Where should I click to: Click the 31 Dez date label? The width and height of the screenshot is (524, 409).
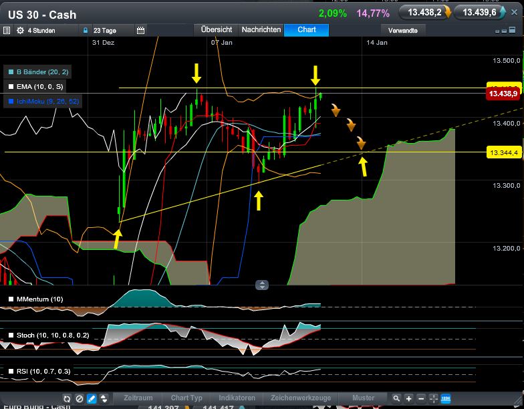pos(103,43)
